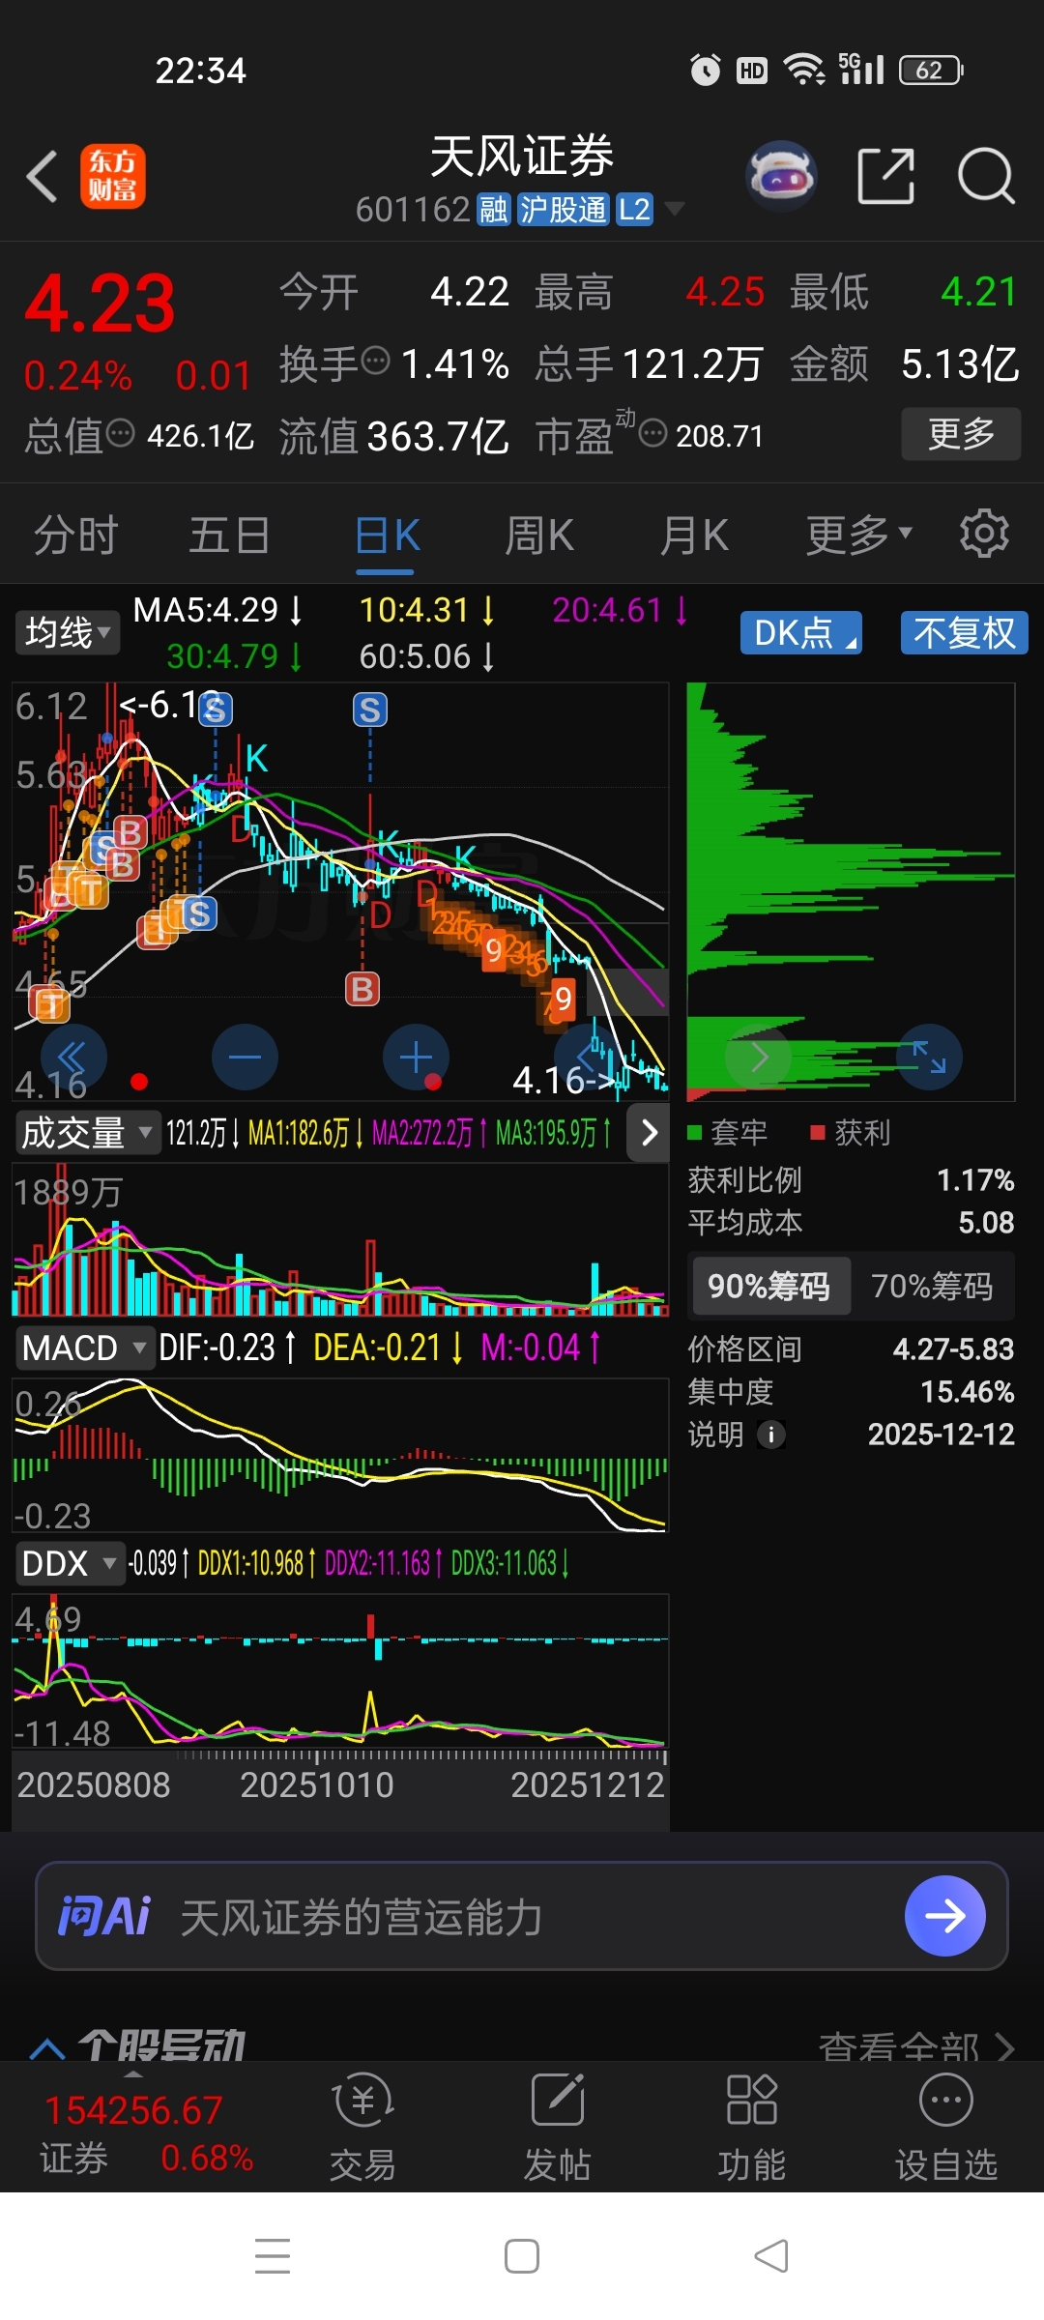The height and width of the screenshot is (2320, 1044).
Task: Select 日K tab
Action: pos(387,534)
